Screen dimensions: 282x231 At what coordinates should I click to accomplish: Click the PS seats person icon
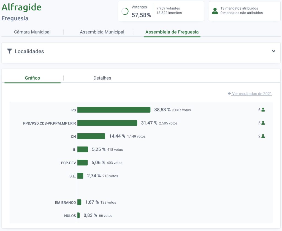(x=263, y=110)
